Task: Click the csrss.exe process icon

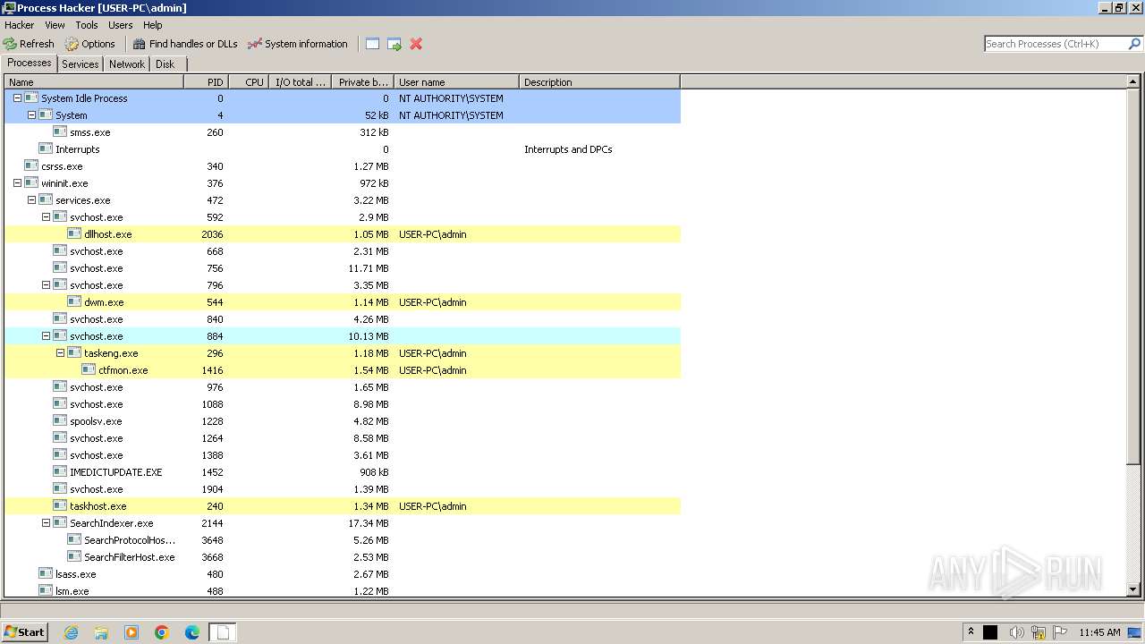Action: [31, 166]
